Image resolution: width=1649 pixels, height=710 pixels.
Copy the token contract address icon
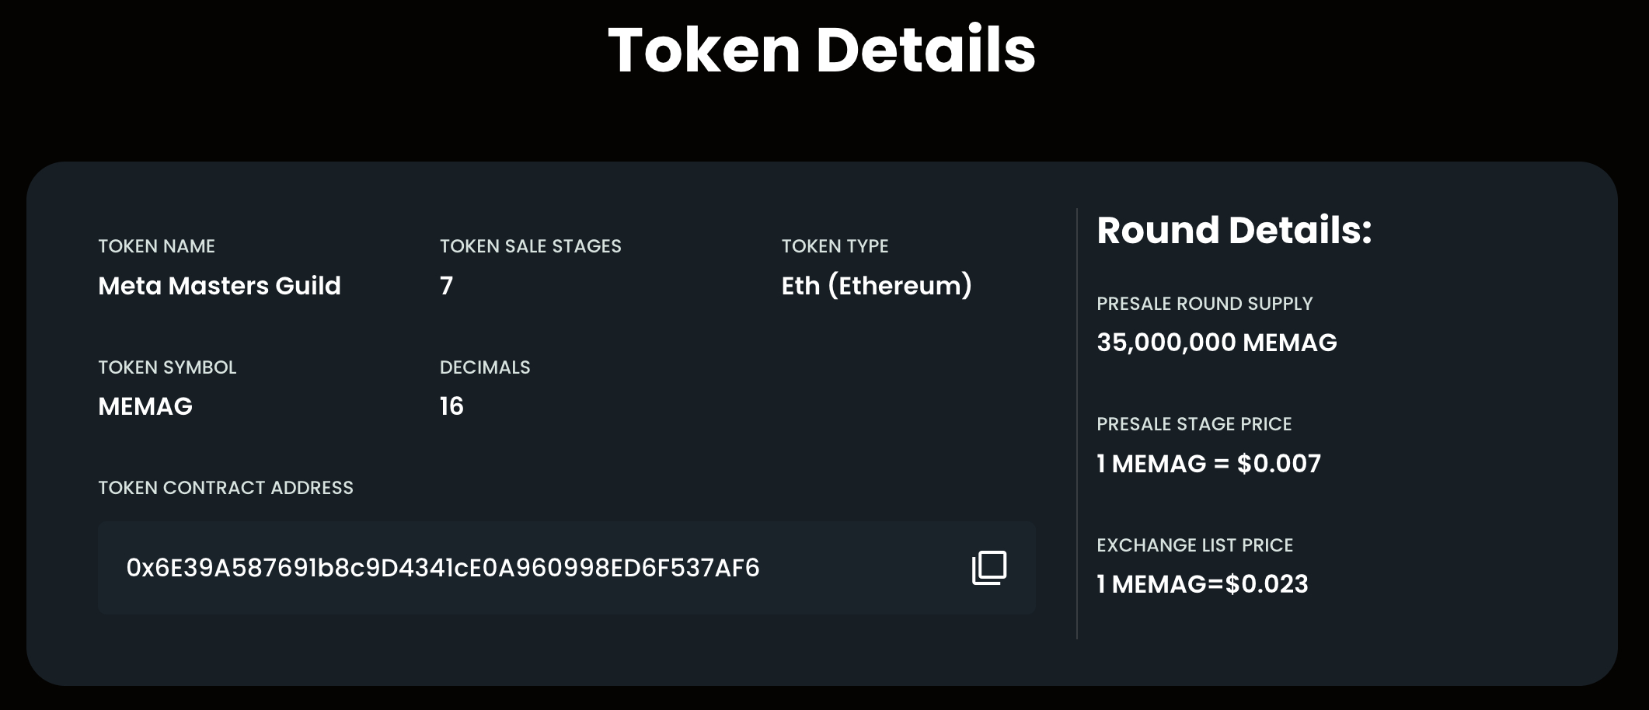pyautogui.click(x=989, y=568)
